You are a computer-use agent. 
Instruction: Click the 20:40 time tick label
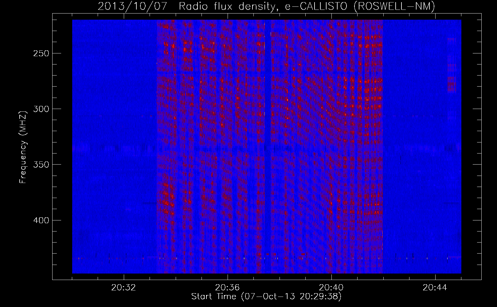pyautogui.click(x=331, y=288)
